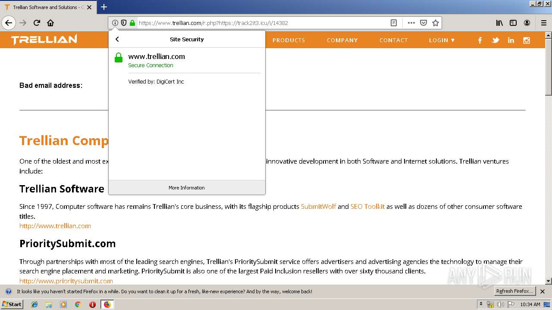The height and width of the screenshot is (310, 552).
Task: Save page to Pocket
Action: 423,23
